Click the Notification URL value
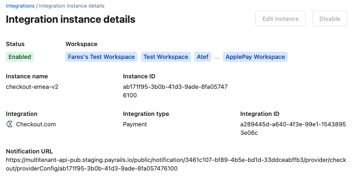The image size is (353, 180). (176, 164)
